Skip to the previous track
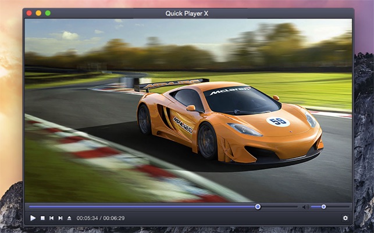The height and width of the screenshot is (233, 374). tap(51, 218)
